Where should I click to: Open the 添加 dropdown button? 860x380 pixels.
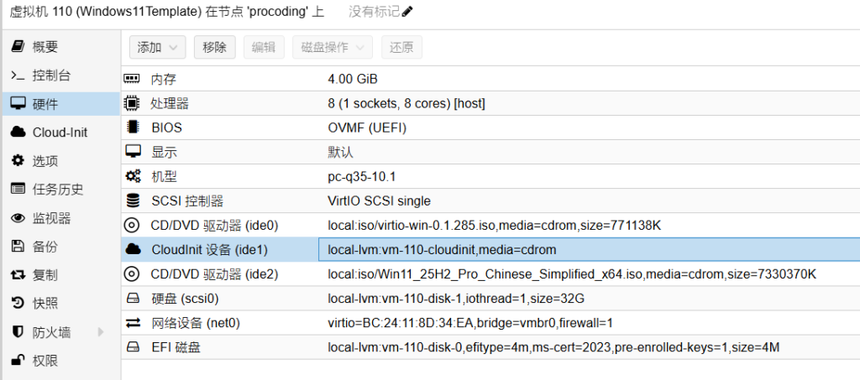[x=158, y=48]
